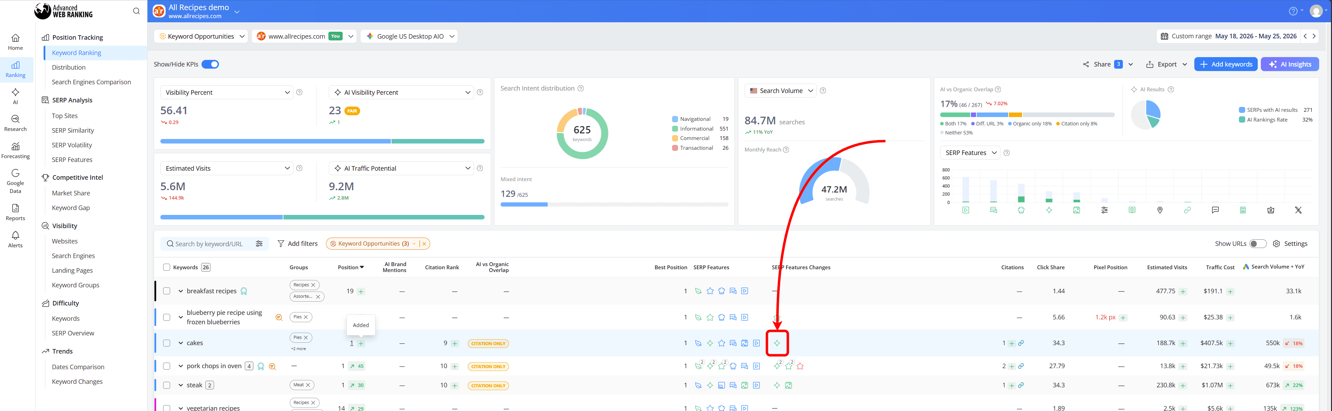Open the Research sidebar icon
This screenshot has width=1332, height=411.
coord(15,123)
